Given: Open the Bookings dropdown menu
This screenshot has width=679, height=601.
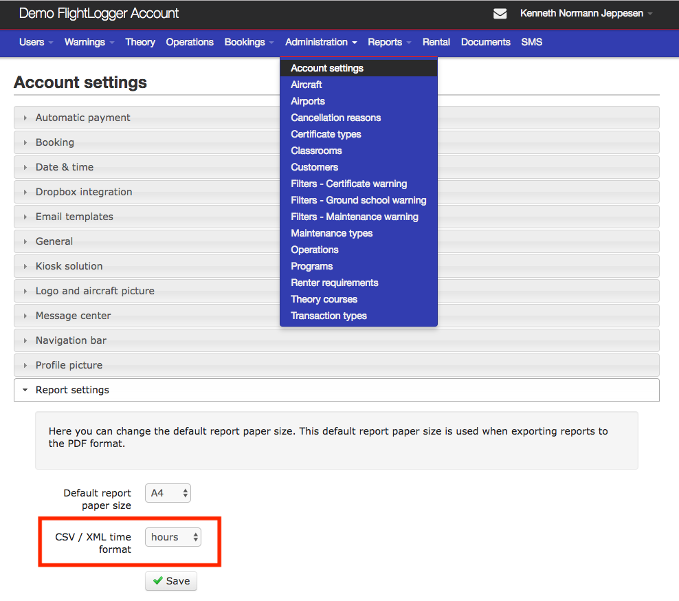Looking at the screenshot, I should [x=249, y=42].
